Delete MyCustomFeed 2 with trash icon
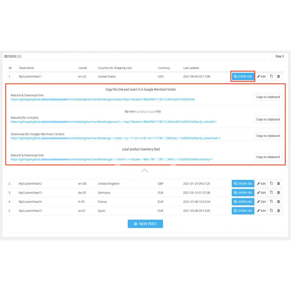This screenshot has height=291, width=291. 278,184
